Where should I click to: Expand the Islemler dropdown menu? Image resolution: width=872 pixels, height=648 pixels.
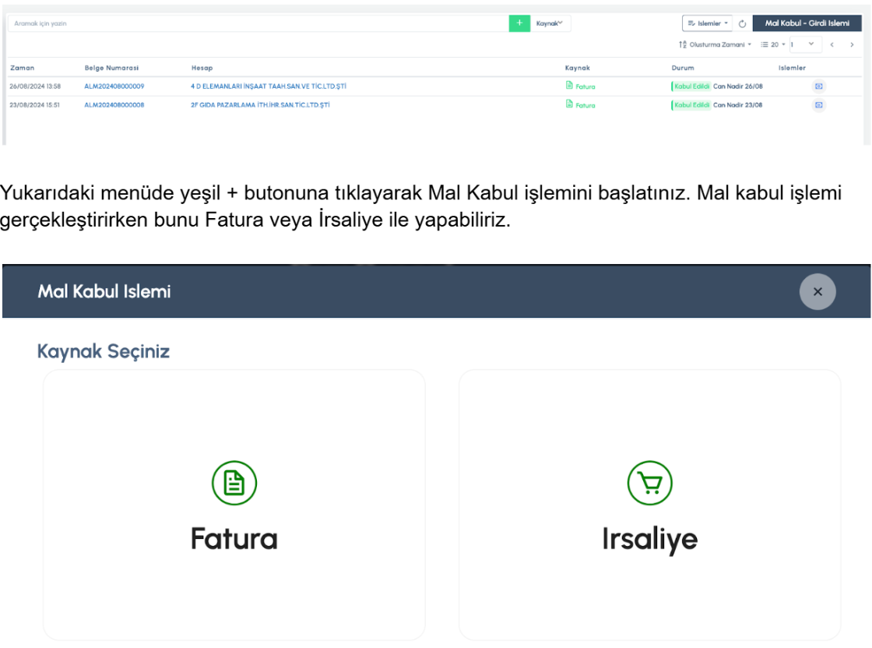[708, 23]
